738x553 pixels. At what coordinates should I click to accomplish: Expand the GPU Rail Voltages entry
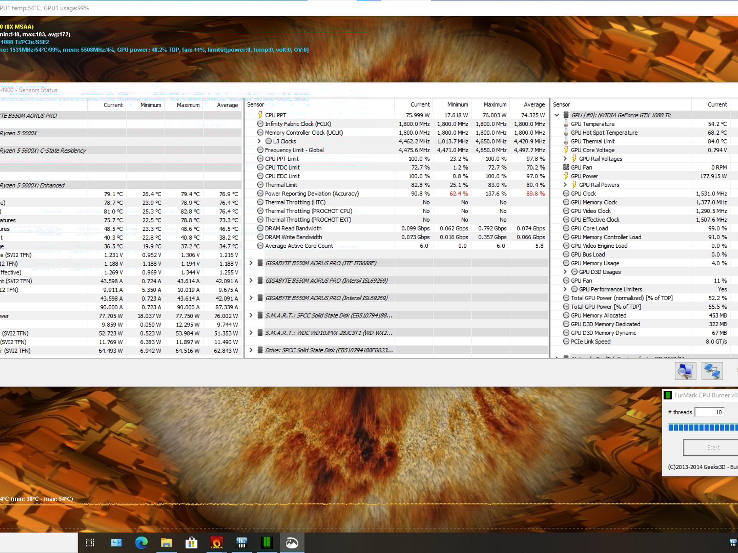pos(565,159)
